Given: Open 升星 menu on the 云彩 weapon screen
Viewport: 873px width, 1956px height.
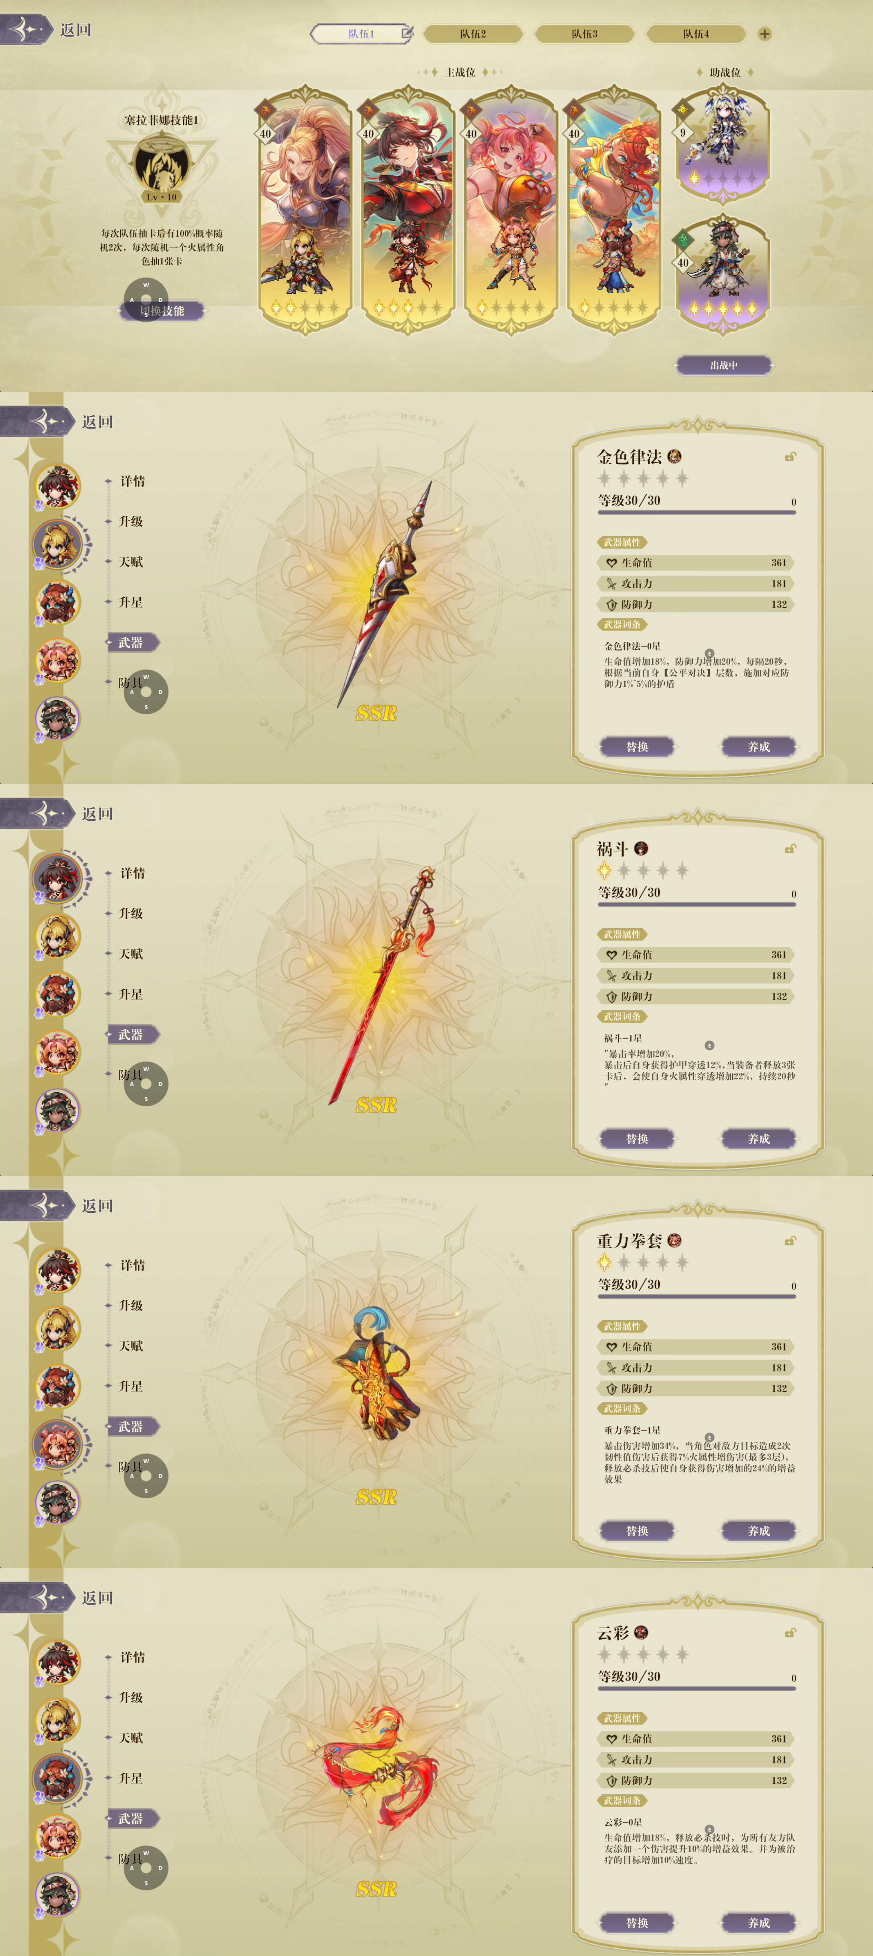Looking at the screenshot, I should [x=131, y=1778].
